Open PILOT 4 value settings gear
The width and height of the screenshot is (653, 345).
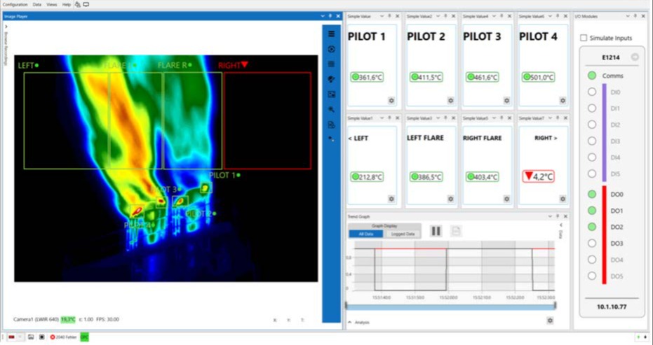pyautogui.click(x=563, y=101)
